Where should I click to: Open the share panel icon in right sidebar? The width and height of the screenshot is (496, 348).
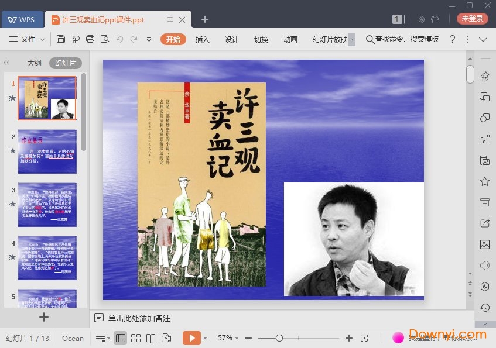pos(484,223)
